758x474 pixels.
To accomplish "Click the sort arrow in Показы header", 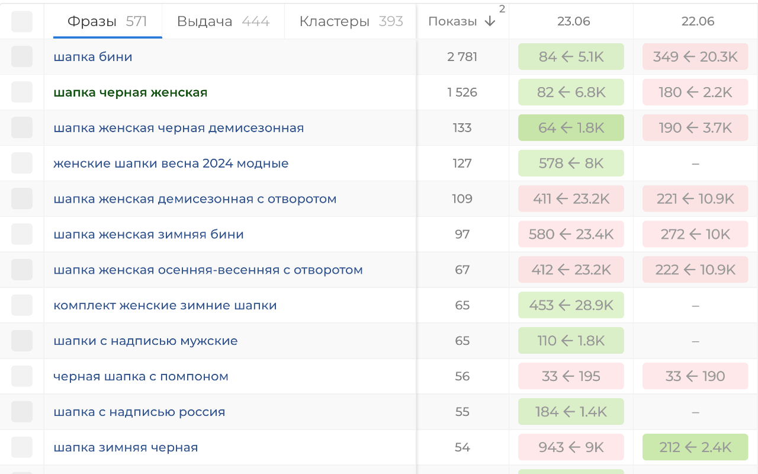I will click(x=490, y=21).
